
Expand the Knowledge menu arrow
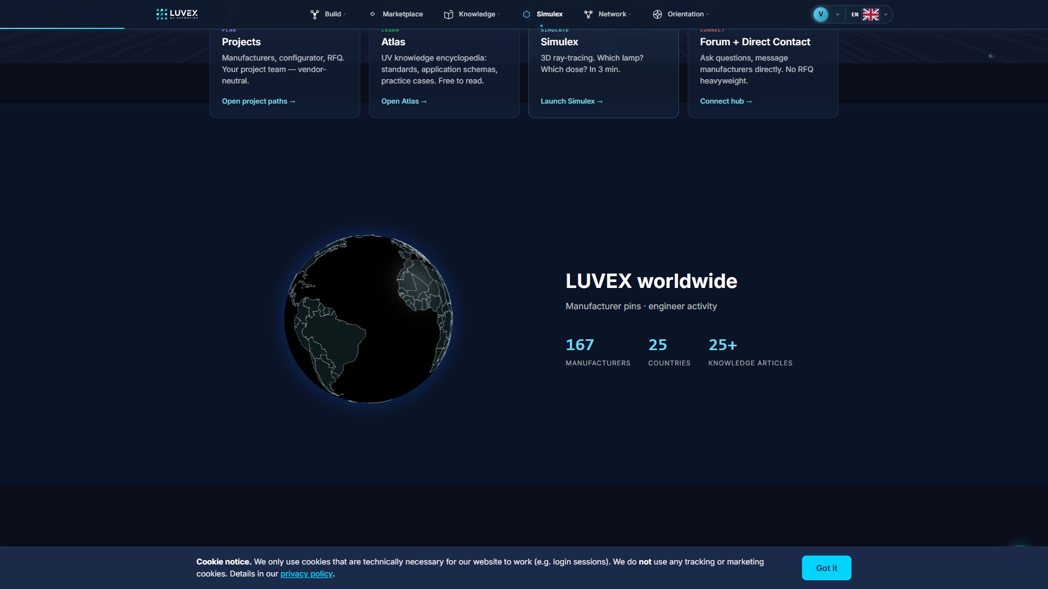(499, 15)
